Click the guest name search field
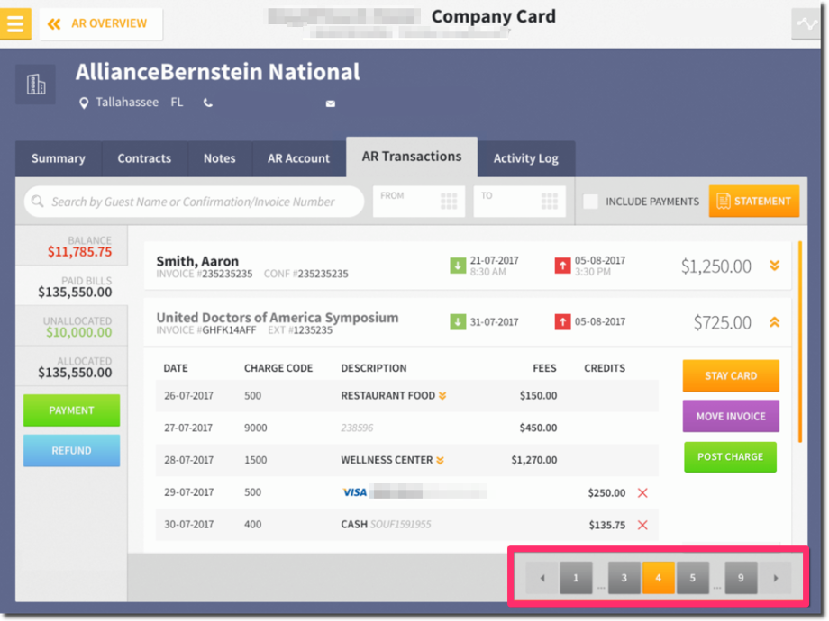The image size is (829, 621). pos(194,202)
